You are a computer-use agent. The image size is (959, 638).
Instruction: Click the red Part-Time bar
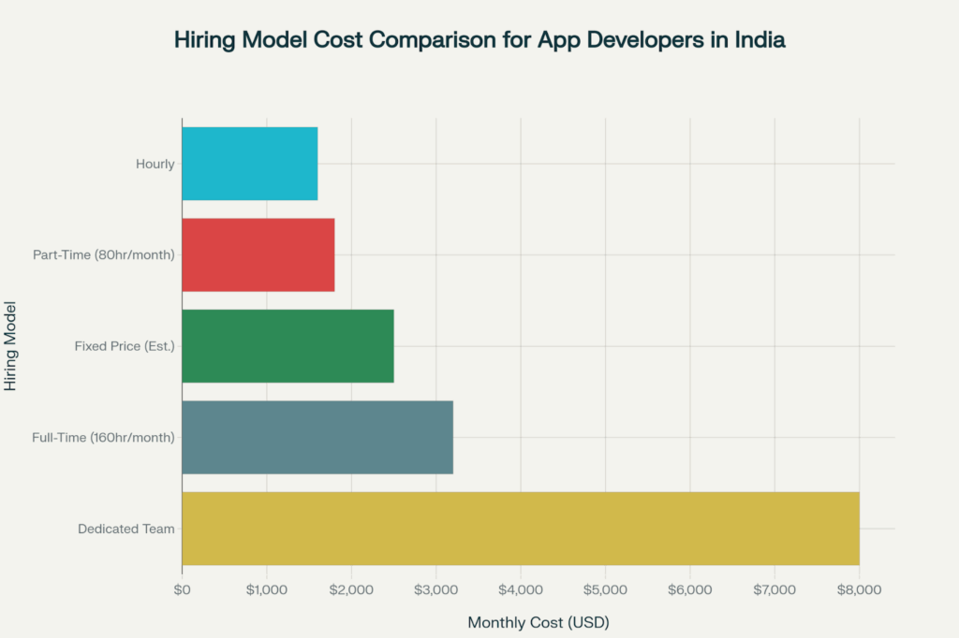[258, 254]
